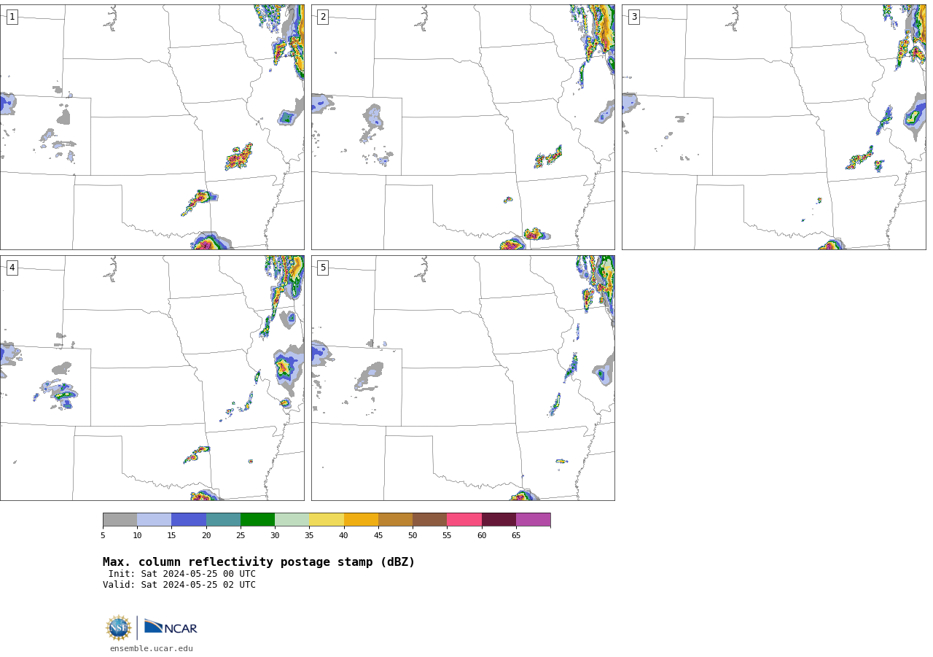
Task: Click the panel number 4 label
Action: click(x=12, y=268)
